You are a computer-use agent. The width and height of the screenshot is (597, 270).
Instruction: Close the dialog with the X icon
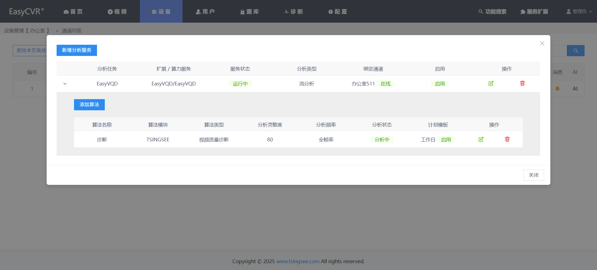pos(542,43)
